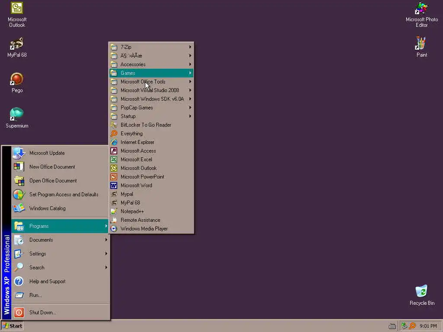Select the Supermium desktop shortcut
The width and height of the screenshot is (443, 332).
click(17, 118)
